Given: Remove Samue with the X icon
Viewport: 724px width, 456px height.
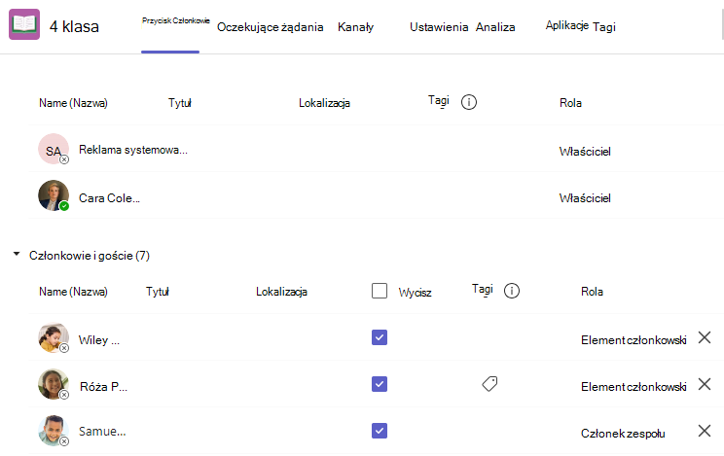Looking at the screenshot, I should 705,431.
